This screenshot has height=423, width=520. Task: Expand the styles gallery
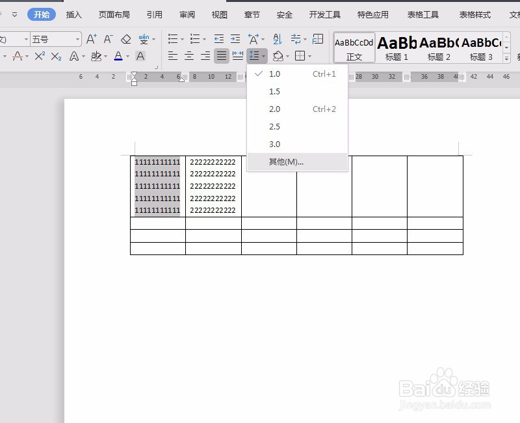coord(506,58)
